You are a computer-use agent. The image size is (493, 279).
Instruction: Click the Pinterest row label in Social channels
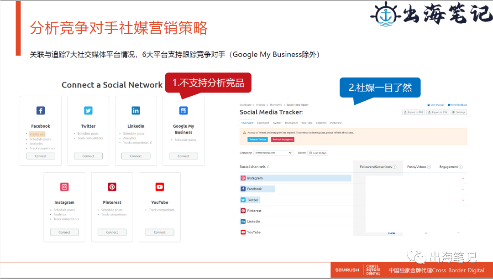[254, 211]
